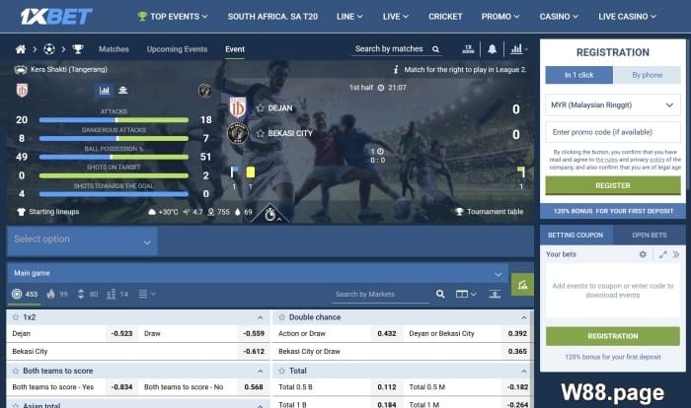Favorite the 1x2 market star

16,317
